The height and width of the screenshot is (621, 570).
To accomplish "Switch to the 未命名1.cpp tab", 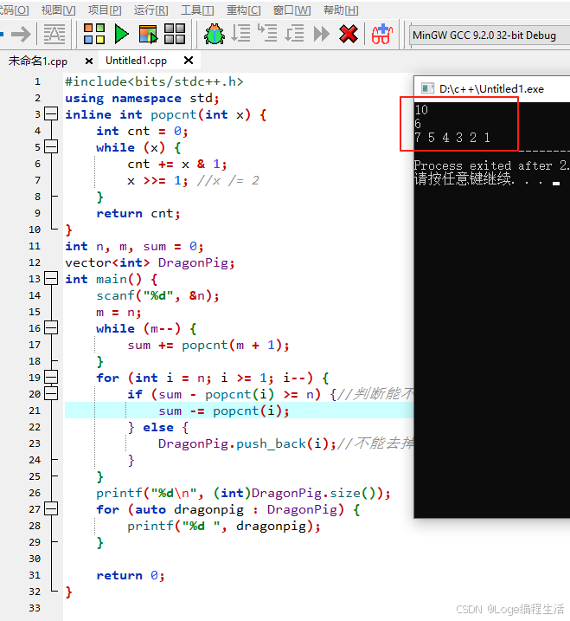I will 38,61.
